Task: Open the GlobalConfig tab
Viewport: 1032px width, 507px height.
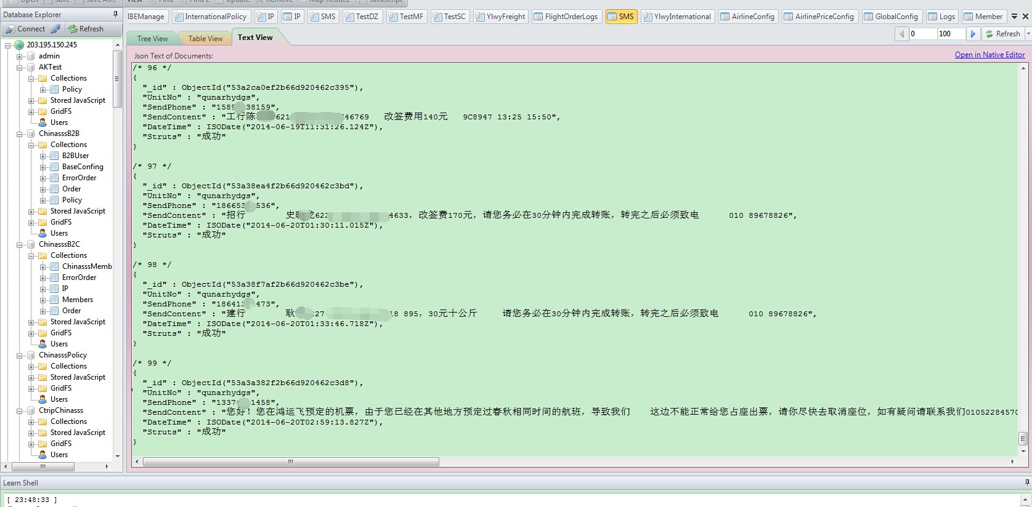Action: (892, 17)
